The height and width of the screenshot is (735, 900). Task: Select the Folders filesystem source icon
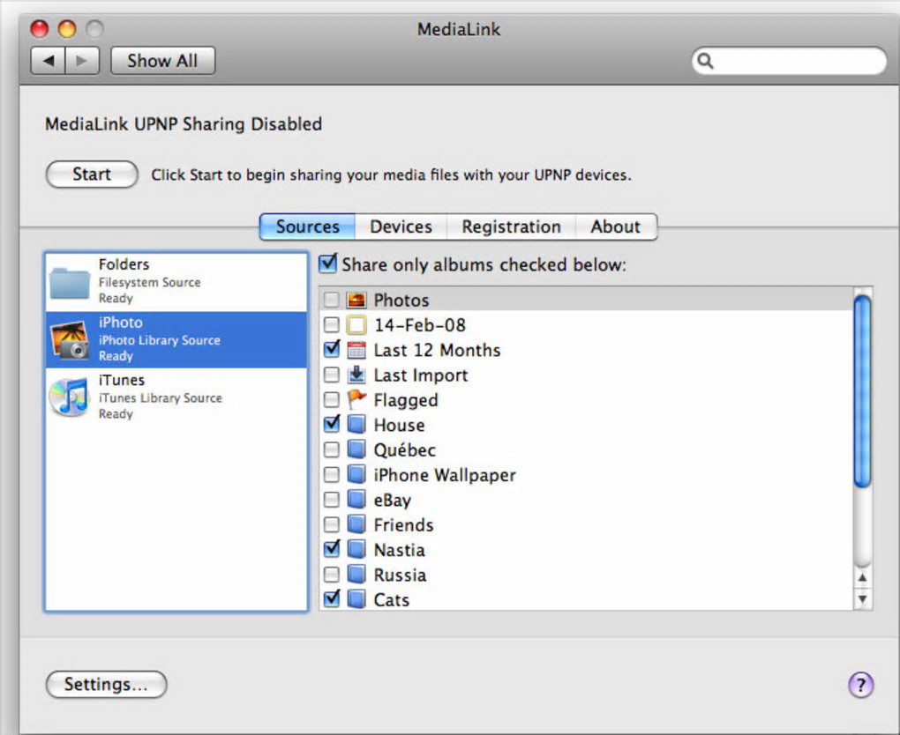point(70,283)
